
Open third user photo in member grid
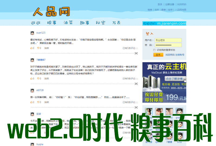point(169,111)
